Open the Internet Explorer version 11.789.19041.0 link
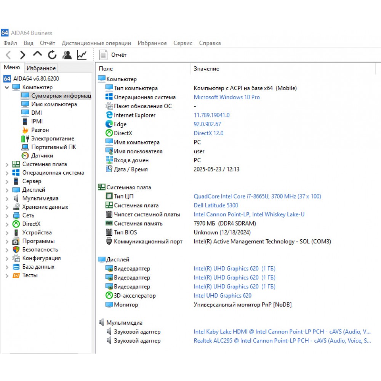 pyautogui.click(x=211, y=115)
